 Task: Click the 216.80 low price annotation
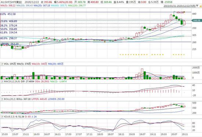coord(18,49)
